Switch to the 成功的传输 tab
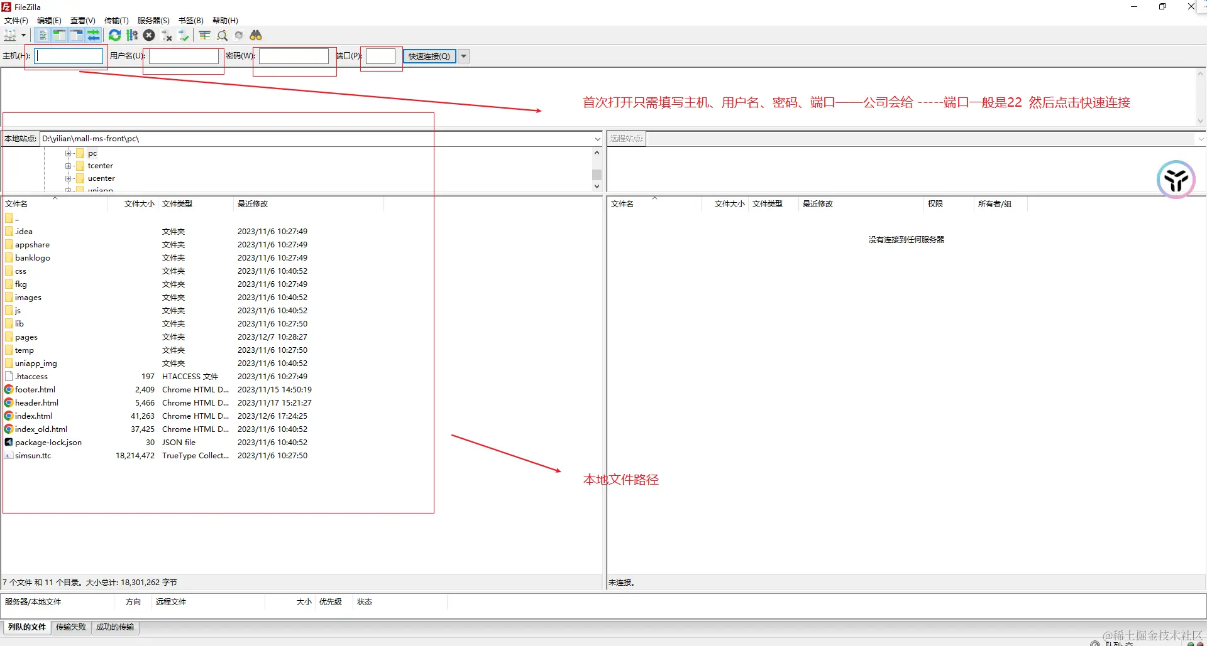The image size is (1207, 646). click(x=115, y=627)
